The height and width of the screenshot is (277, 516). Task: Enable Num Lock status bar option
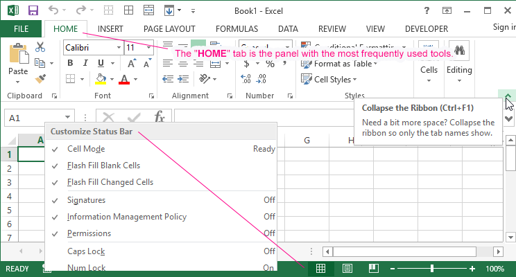coord(161,267)
